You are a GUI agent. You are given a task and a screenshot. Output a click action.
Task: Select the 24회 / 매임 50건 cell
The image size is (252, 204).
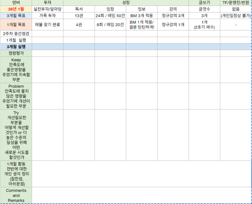coord(110,15)
